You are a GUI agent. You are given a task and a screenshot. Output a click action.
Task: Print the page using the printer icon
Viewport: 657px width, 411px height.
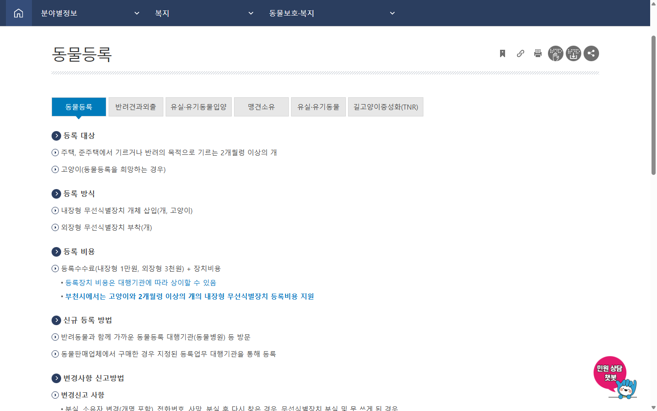coord(538,53)
